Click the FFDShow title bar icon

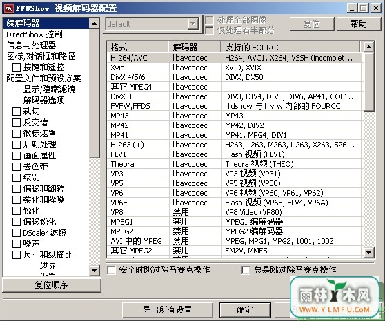tap(8, 8)
